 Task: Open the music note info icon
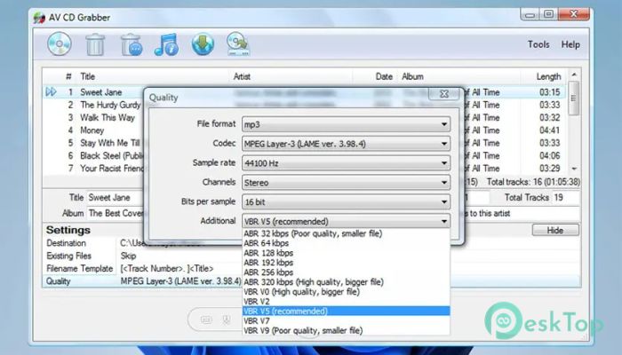167,44
